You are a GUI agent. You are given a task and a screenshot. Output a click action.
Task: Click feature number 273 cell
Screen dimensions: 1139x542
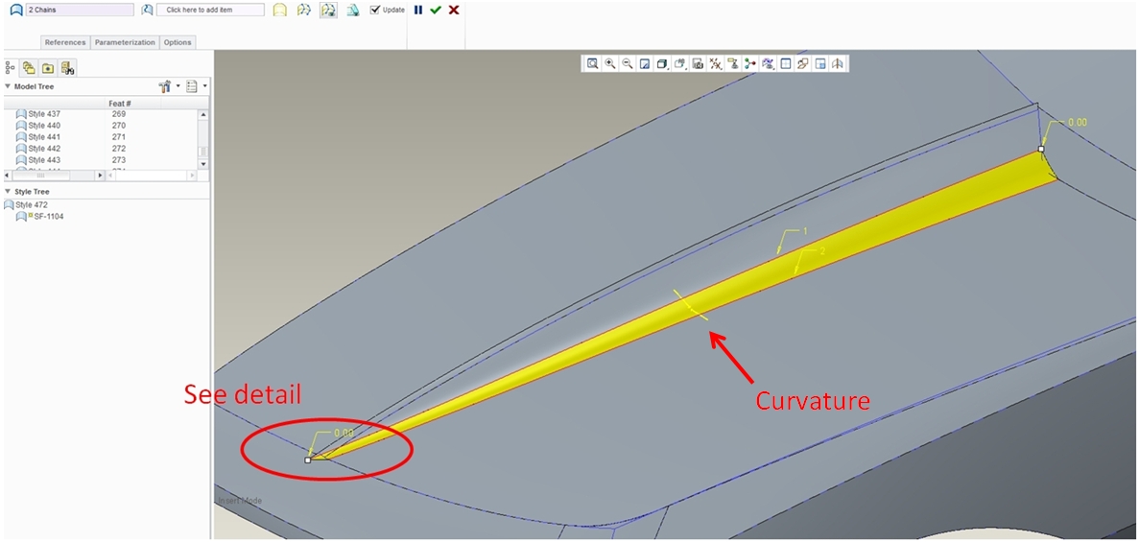pyautogui.click(x=119, y=160)
